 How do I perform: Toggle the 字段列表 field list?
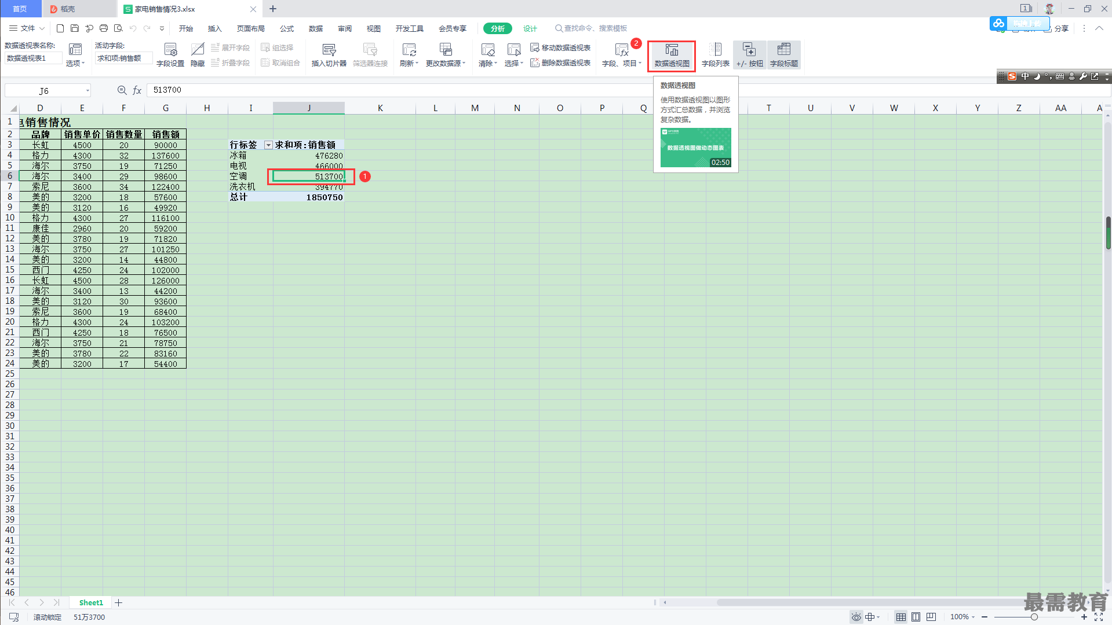[716, 56]
